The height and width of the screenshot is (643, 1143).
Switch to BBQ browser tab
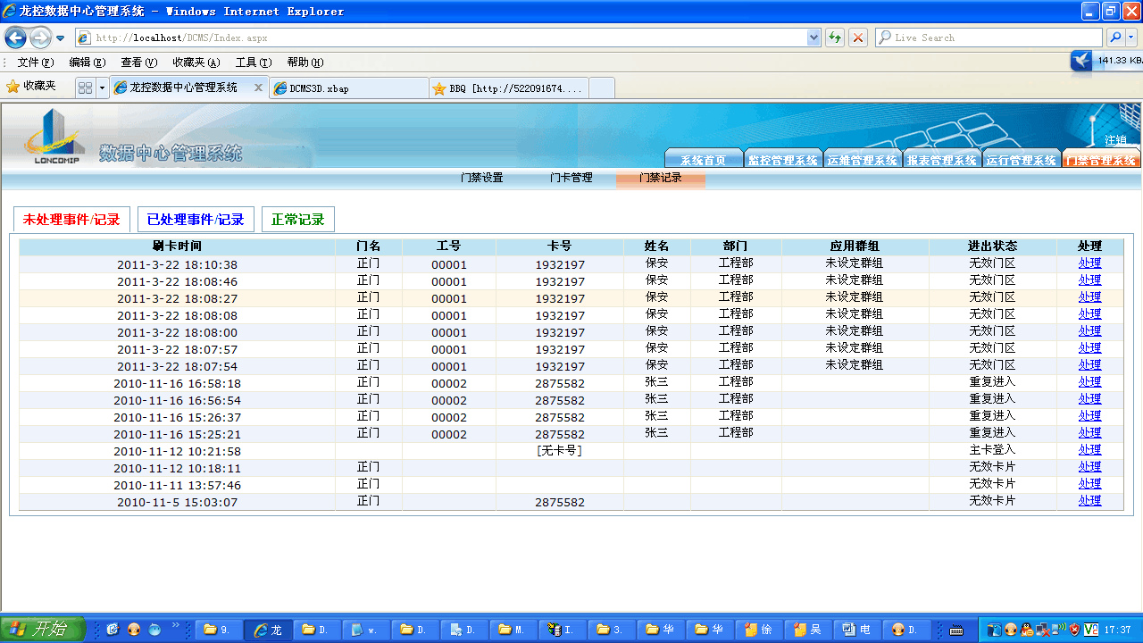[508, 88]
